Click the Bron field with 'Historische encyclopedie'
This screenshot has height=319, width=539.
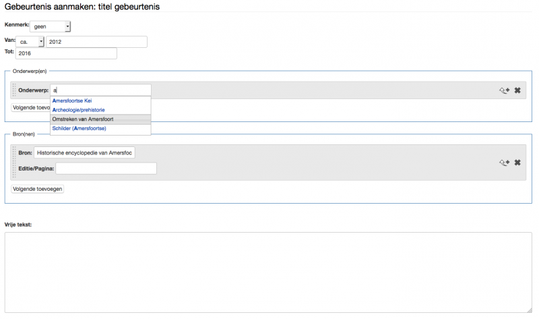(85, 153)
